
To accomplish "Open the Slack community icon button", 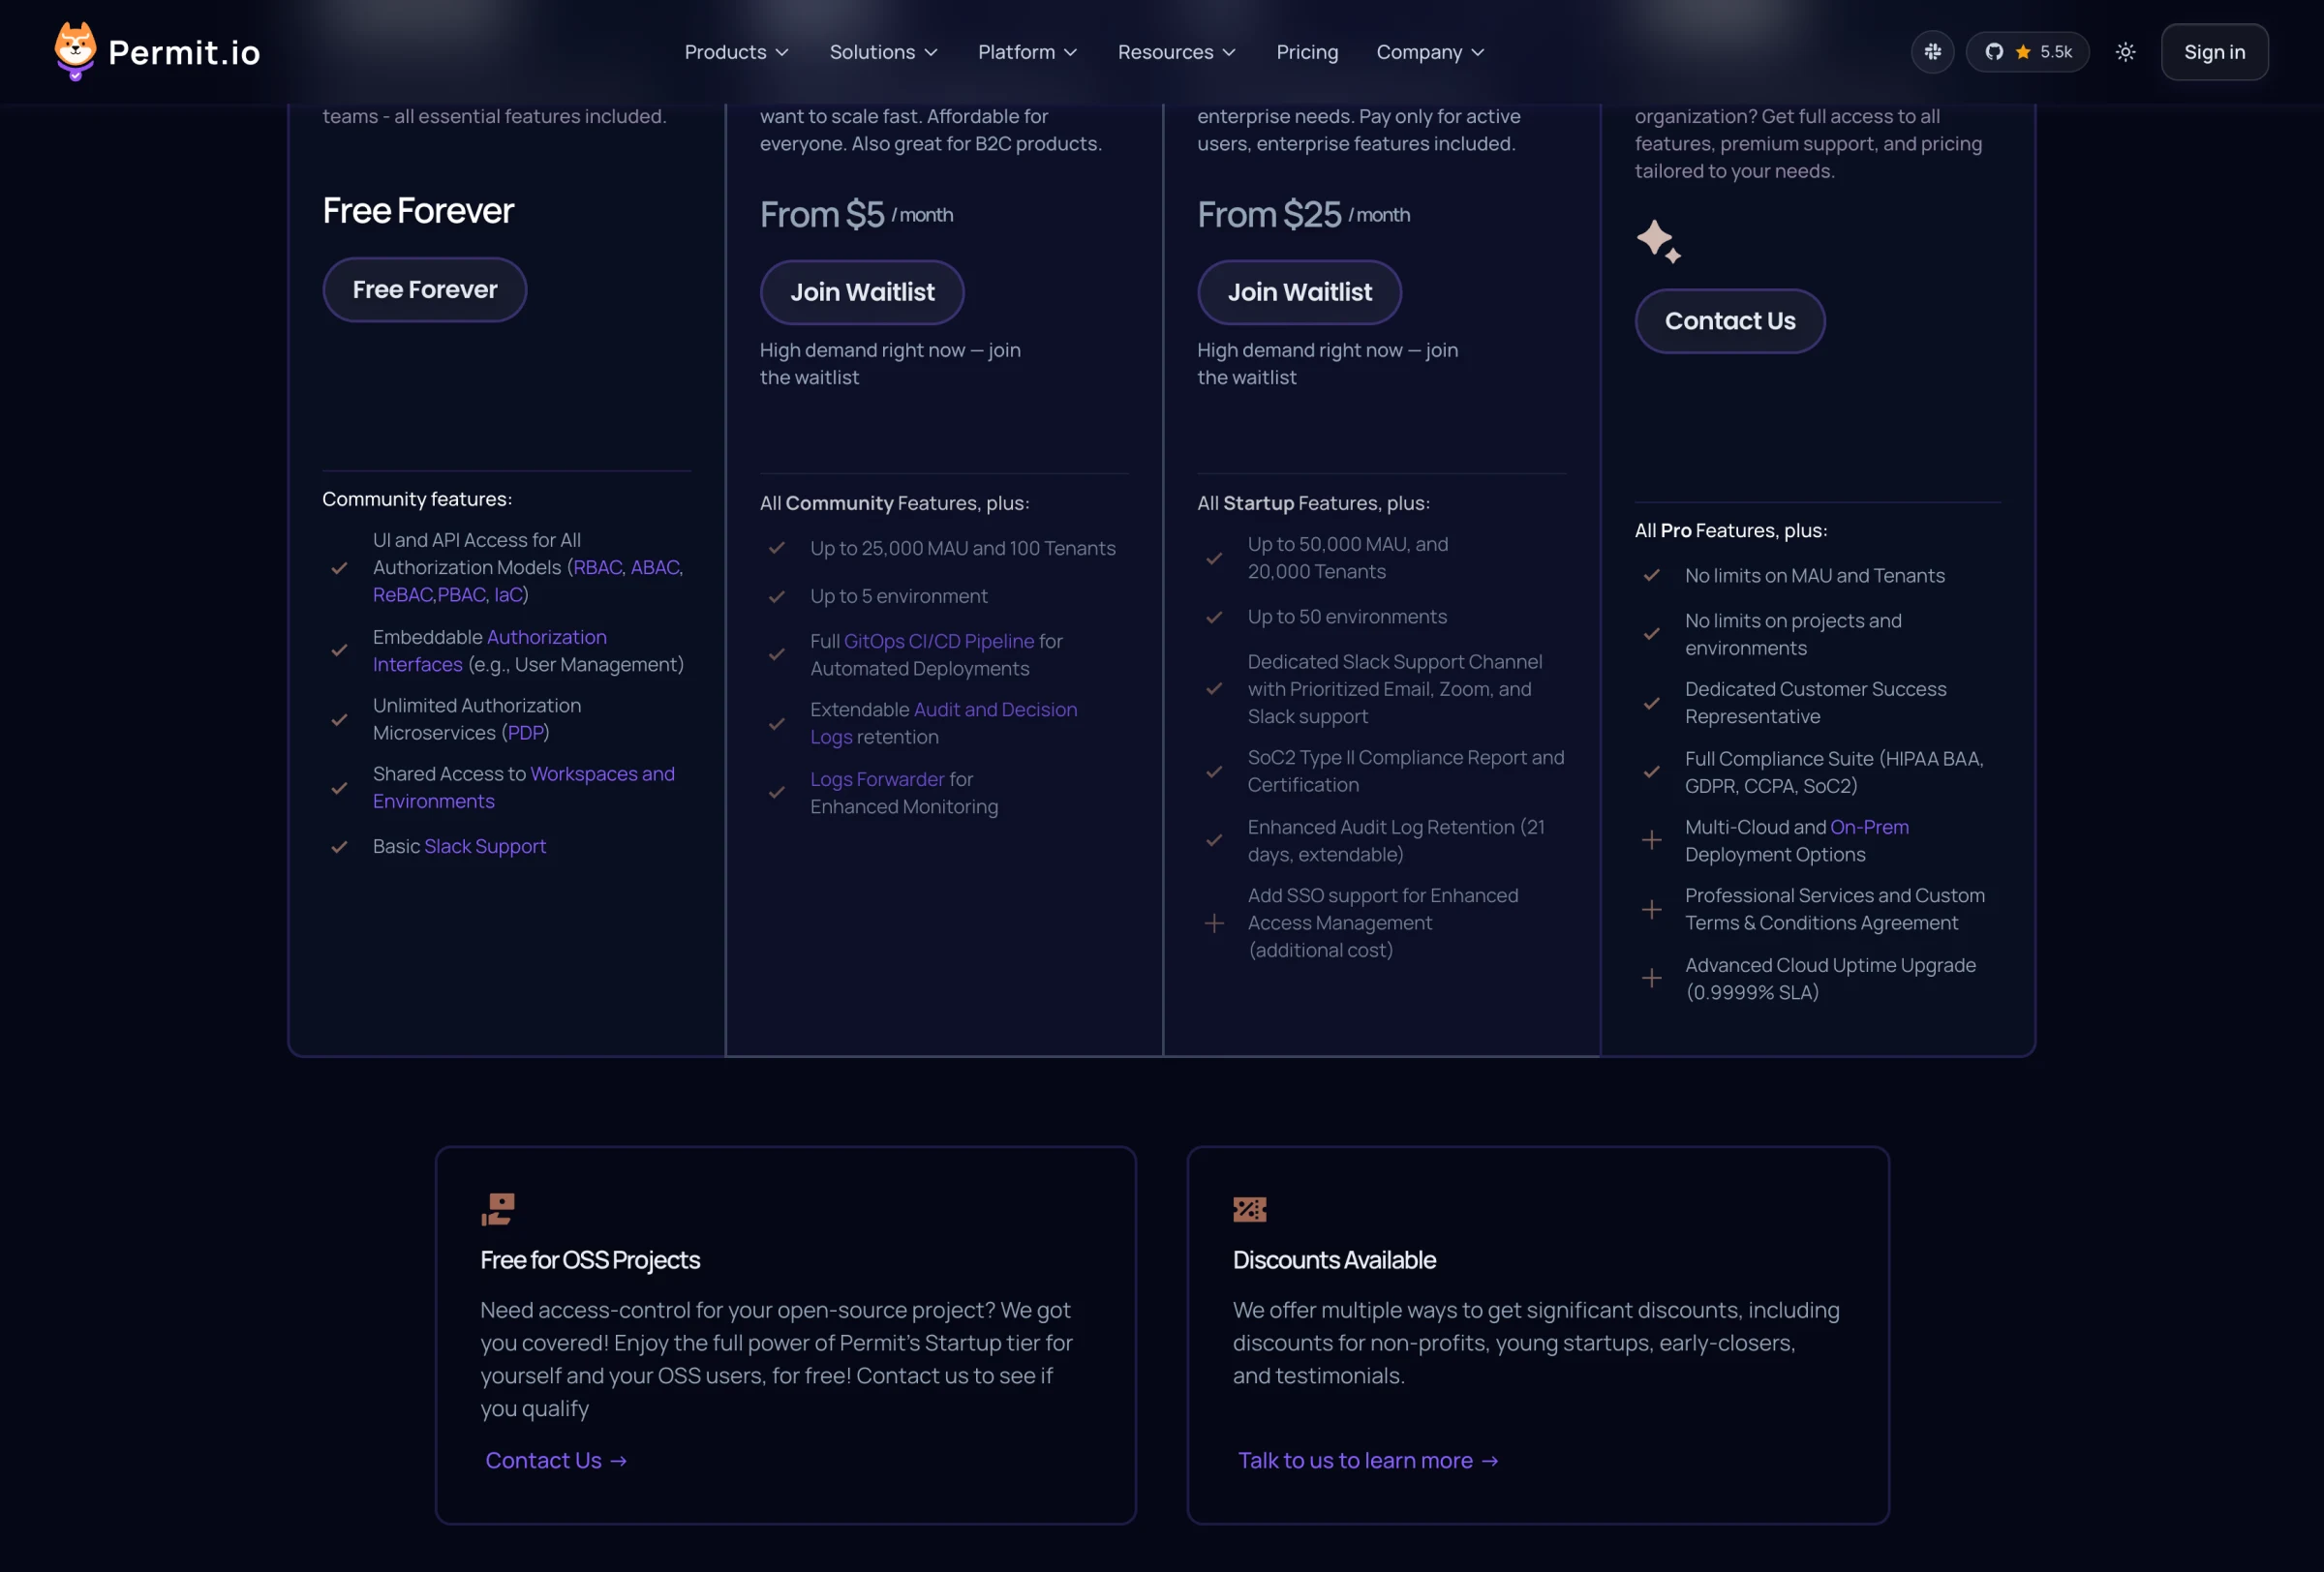I will [x=1932, y=52].
